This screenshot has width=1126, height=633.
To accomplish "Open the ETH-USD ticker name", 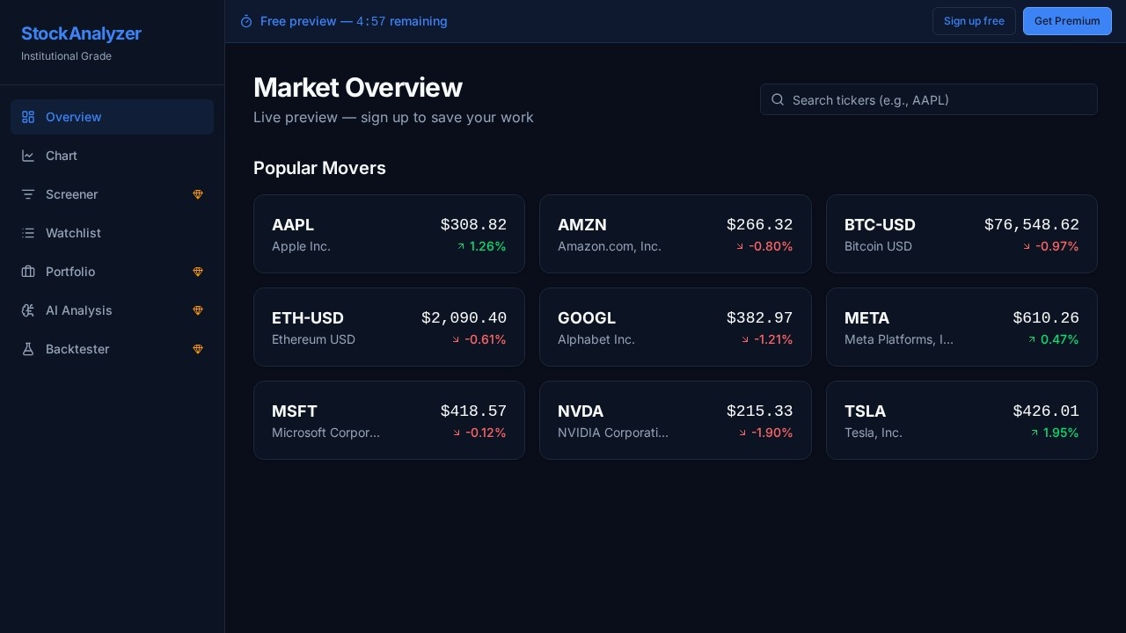I will coord(308,318).
